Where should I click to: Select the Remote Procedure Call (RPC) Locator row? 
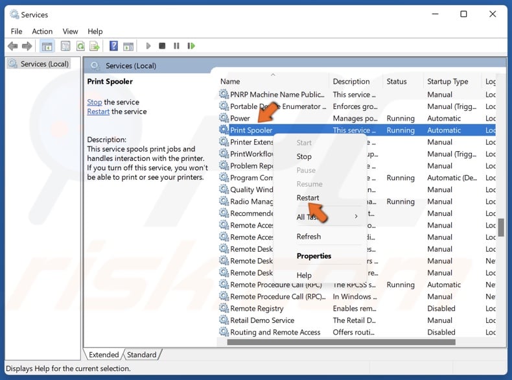tap(357, 296)
